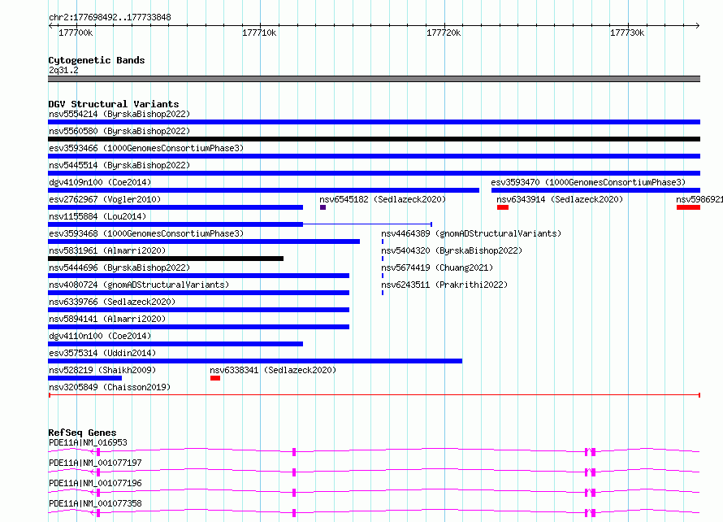The height and width of the screenshot is (522, 723).
Task: Select the gray 2q31.2 cytogenetic band
Action: point(374,79)
